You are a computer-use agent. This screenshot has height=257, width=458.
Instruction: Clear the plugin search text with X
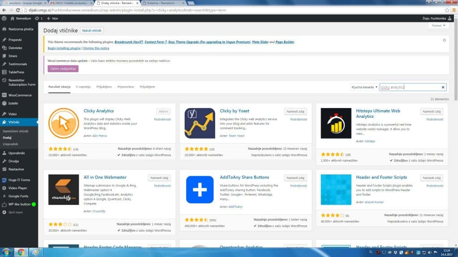tap(443, 87)
